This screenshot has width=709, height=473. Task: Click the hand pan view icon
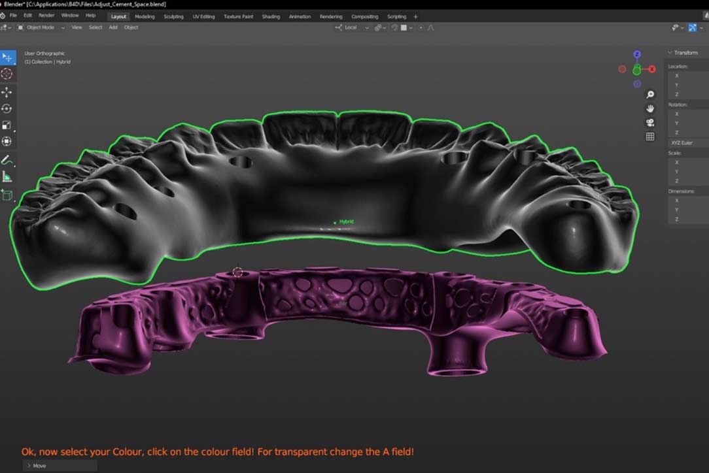click(x=650, y=108)
